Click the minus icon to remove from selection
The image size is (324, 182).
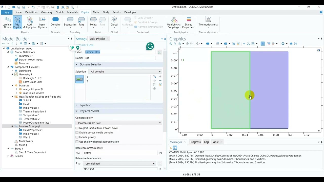160,81
